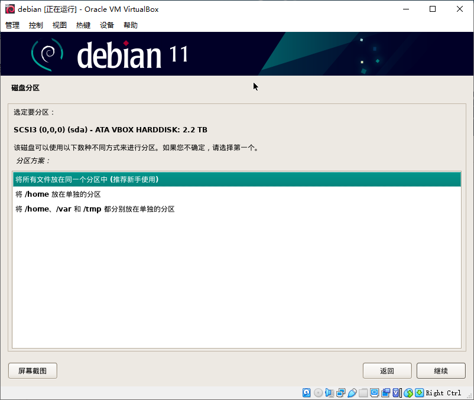This screenshot has width=474, height=400.
Task: Open the 管理 menu
Action: [12, 25]
